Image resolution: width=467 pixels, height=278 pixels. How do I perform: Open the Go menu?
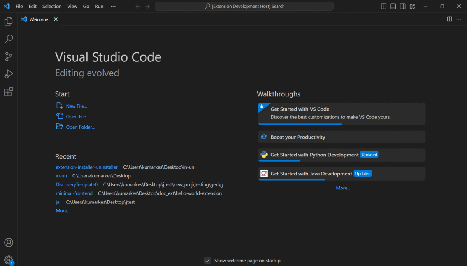click(86, 6)
